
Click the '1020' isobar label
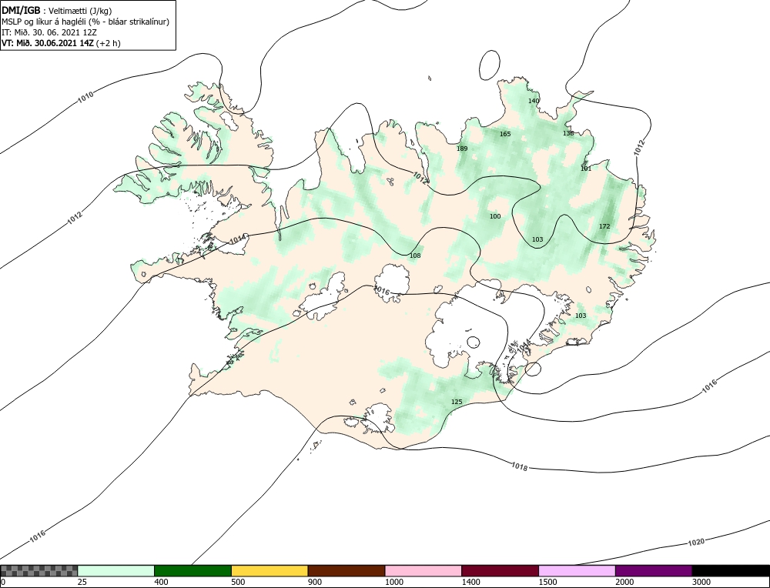[x=696, y=542]
